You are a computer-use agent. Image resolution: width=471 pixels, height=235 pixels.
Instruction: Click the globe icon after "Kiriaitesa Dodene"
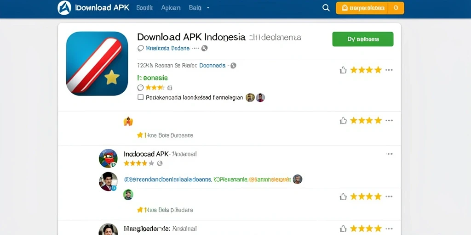pos(205,48)
